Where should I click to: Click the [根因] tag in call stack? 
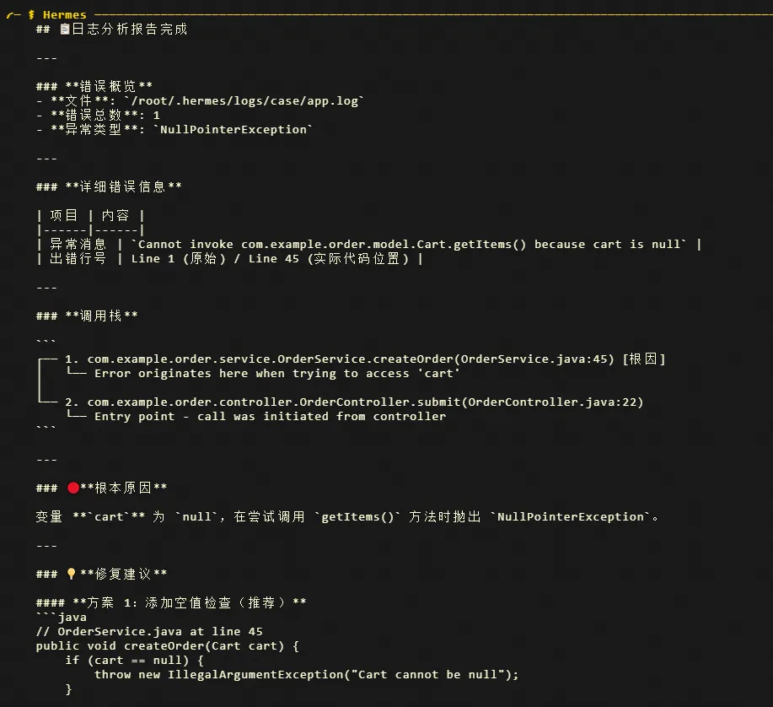[644, 359]
